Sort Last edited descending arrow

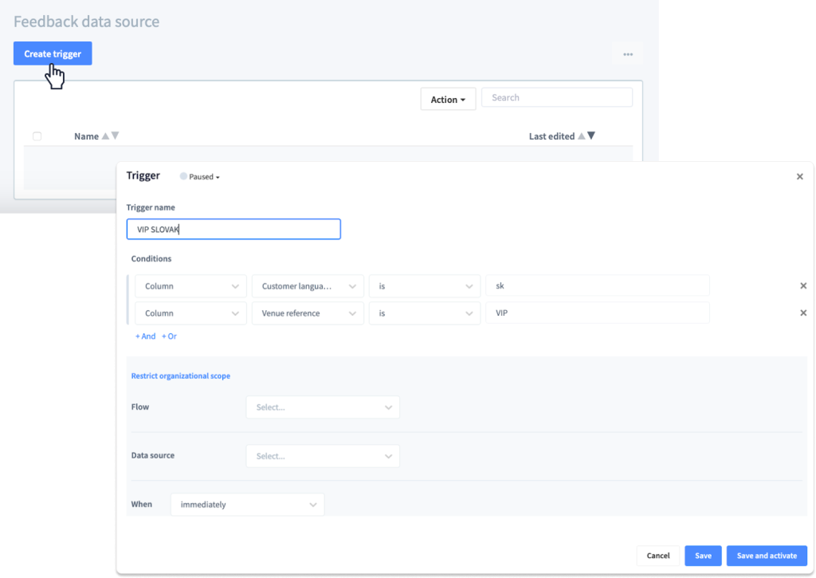591,136
